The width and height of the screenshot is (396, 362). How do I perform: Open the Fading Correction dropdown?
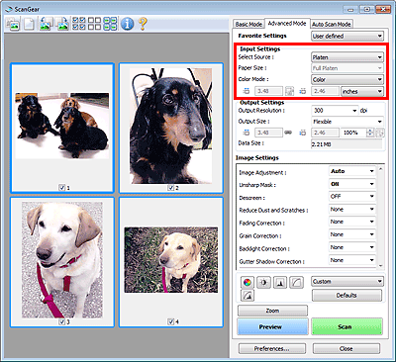pyautogui.click(x=352, y=222)
